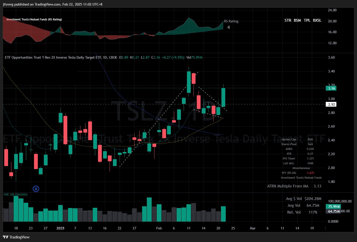Click the close value C3.16 in the legend
The width and height of the screenshot is (357, 242).
[x=155, y=57]
